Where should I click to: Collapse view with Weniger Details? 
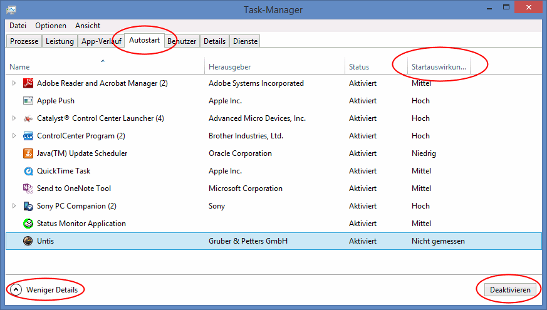(x=45, y=290)
